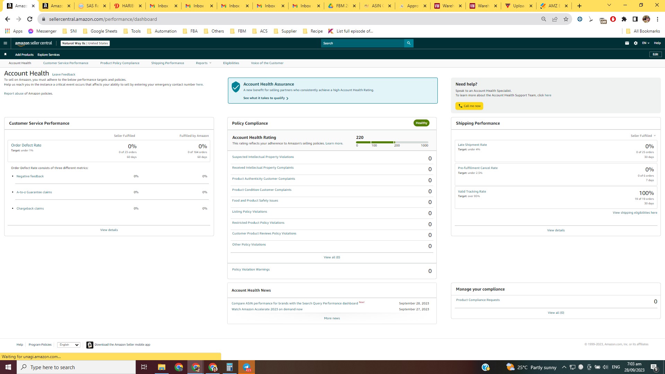Screen dimensions: 665x374
Task: Click the Account Health Rating progress bar
Action: (x=392, y=142)
